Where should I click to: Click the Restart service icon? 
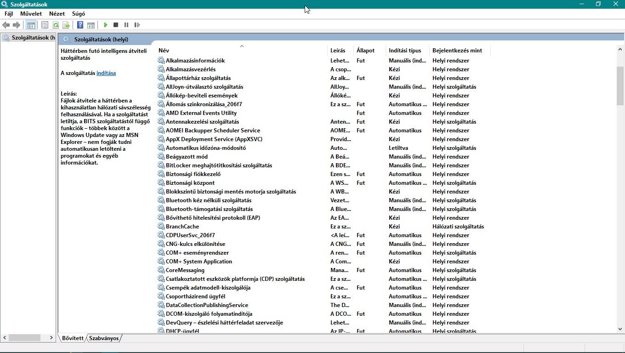tap(137, 25)
